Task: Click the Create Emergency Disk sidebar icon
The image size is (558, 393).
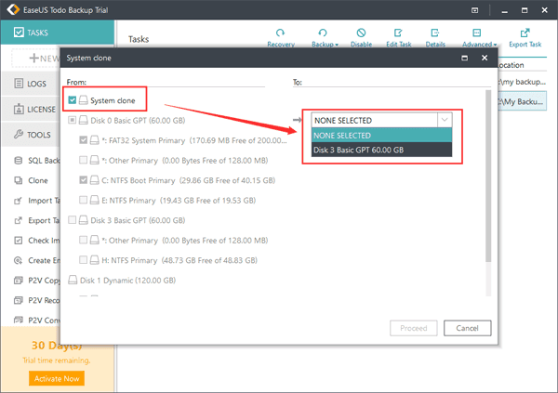Action: click(x=18, y=260)
